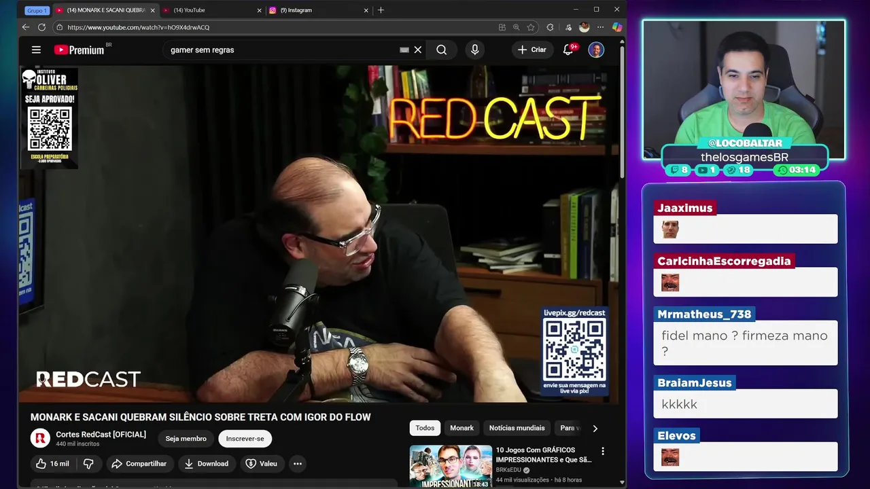Click the video title MONARK E SACANI QUEBRAM SILÊNCIO
870x489 pixels.
(201, 417)
